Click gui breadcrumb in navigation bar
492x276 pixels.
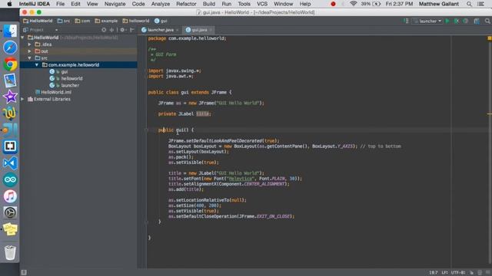click(x=161, y=21)
